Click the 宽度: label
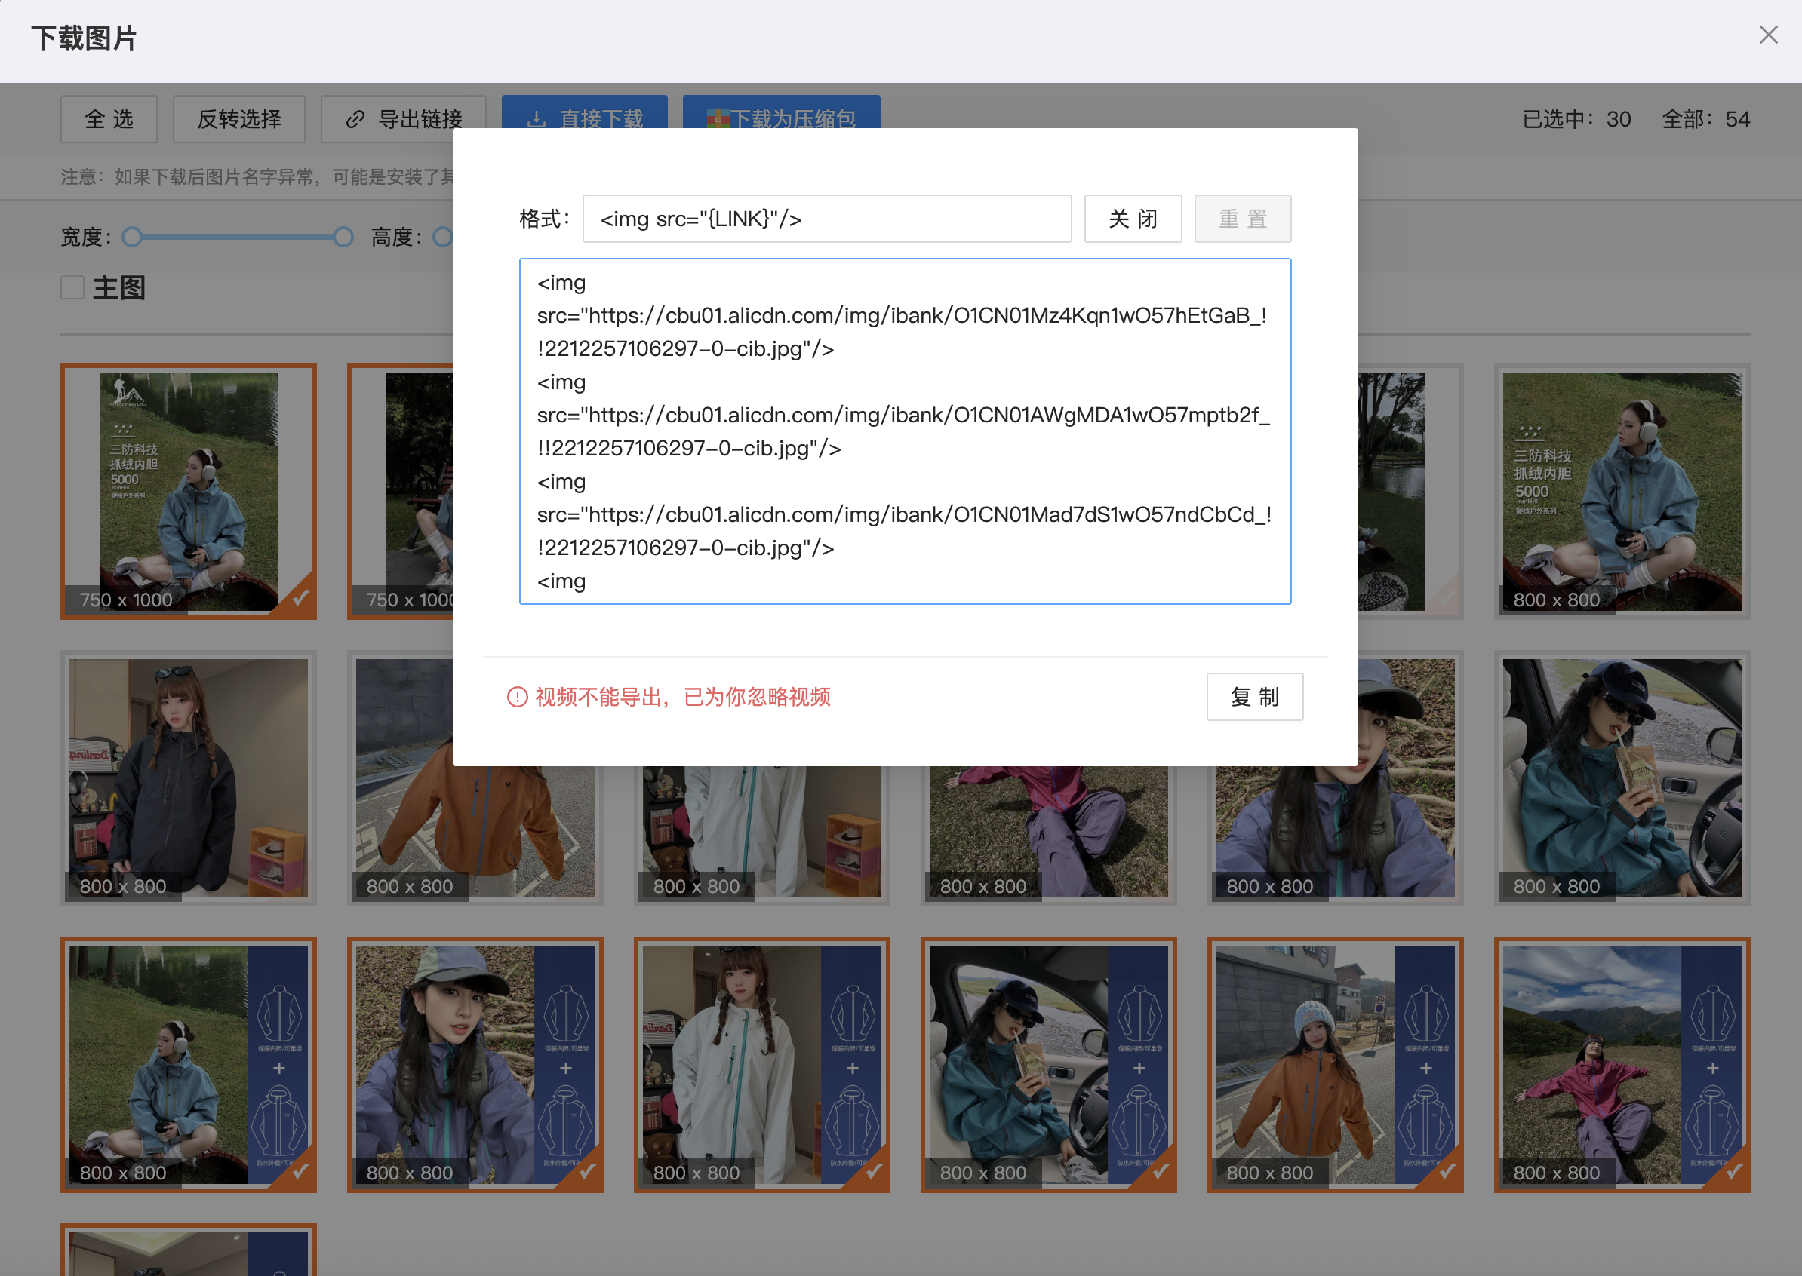Image resolution: width=1802 pixels, height=1276 pixels. tap(86, 237)
